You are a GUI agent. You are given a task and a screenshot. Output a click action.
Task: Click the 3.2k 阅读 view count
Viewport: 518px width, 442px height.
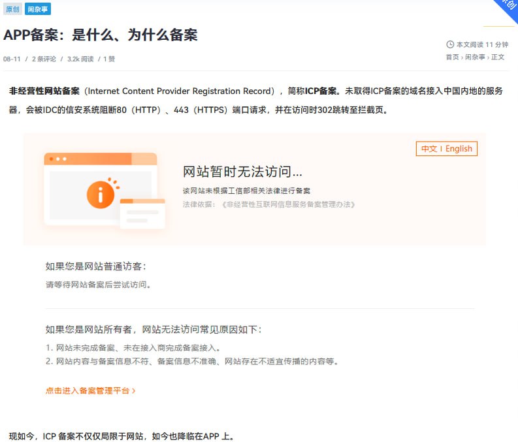tap(80, 59)
